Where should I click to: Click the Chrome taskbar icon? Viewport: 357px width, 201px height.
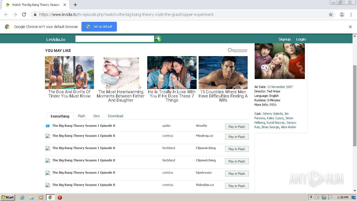coord(50,197)
